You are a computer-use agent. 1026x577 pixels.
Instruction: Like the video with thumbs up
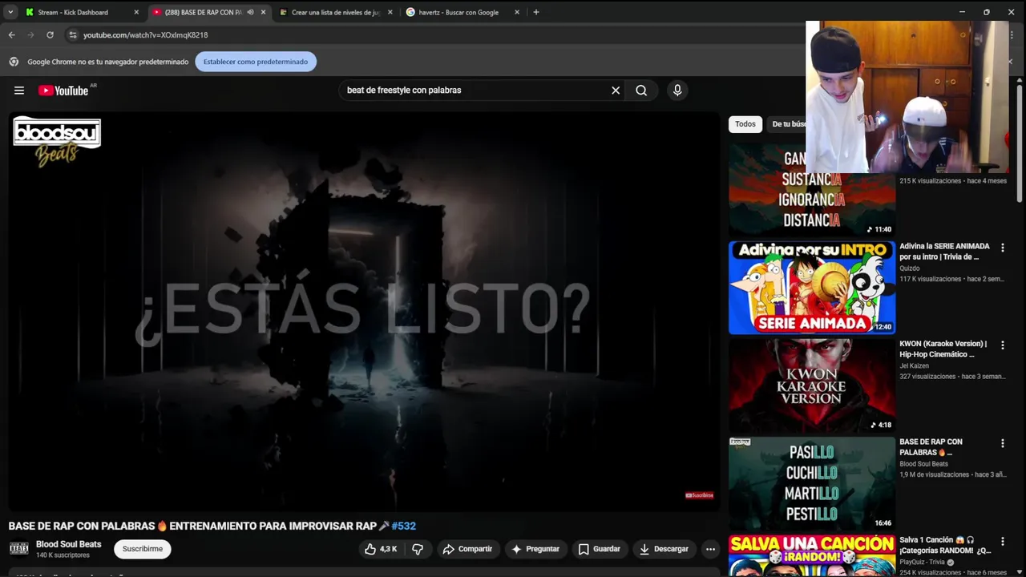[381, 549]
